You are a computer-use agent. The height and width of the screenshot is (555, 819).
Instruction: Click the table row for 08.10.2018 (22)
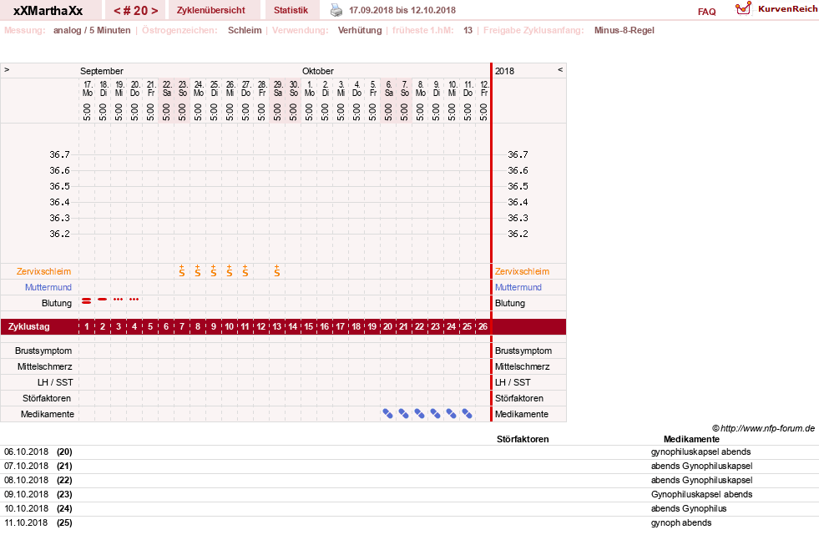coord(409,481)
